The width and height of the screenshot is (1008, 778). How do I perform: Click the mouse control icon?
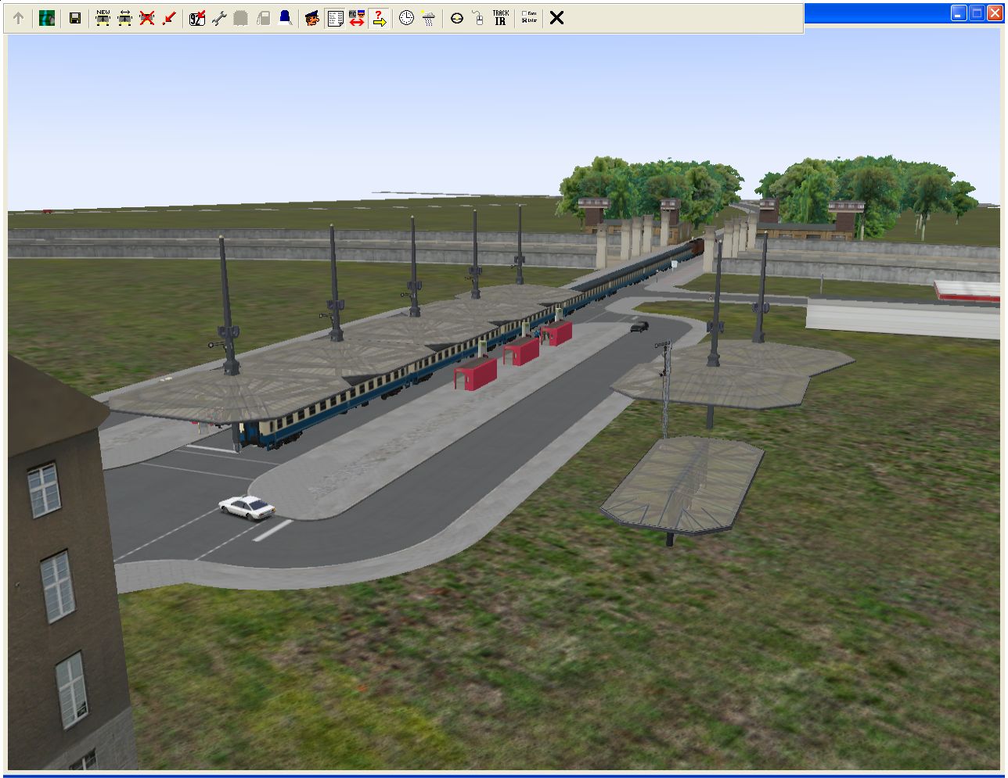coord(478,18)
